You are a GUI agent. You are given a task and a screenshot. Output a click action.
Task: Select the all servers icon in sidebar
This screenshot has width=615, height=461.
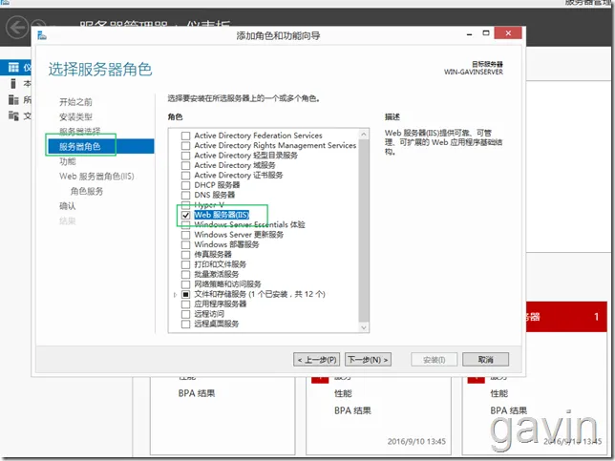pos(13,99)
